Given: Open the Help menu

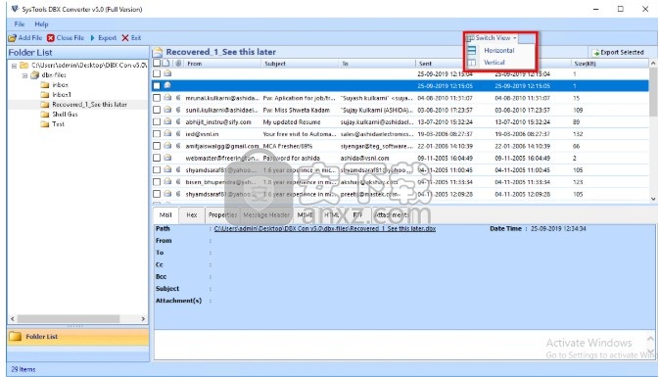Looking at the screenshot, I should [41, 24].
